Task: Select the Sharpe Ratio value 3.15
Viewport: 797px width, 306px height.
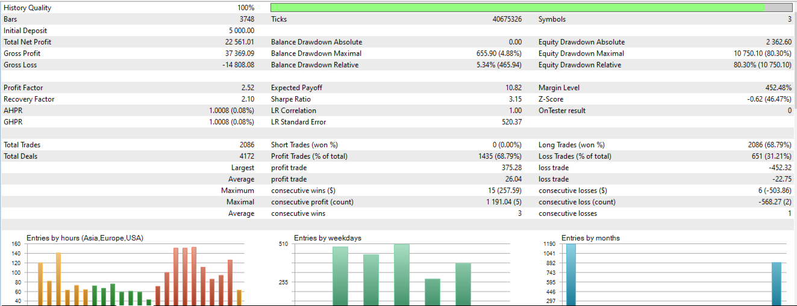Action: coord(513,99)
